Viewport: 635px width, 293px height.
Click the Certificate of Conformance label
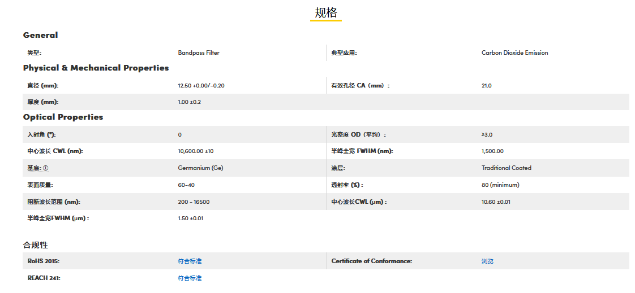click(x=371, y=261)
